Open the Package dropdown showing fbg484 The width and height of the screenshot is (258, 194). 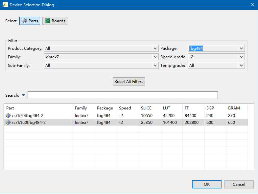pyautogui.click(x=216, y=48)
